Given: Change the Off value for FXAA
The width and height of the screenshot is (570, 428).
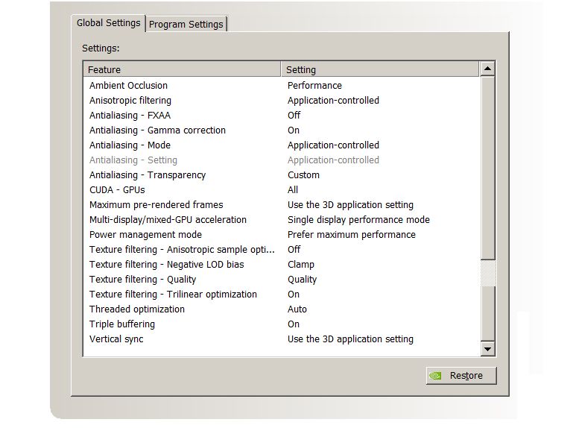Looking at the screenshot, I should (294, 116).
